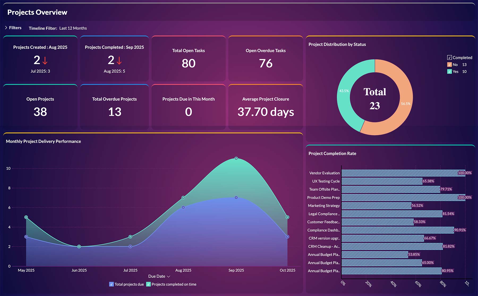
Task: Select the Sep 2025 peak data point
Action: pyautogui.click(x=236, y=158)
